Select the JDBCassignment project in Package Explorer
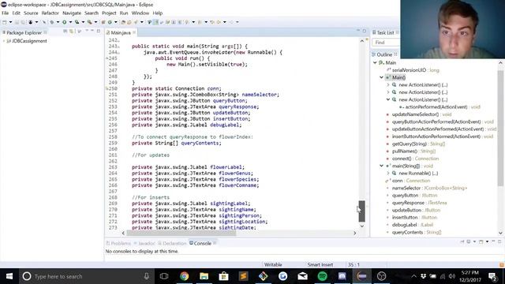 click(x=29, y=41)
